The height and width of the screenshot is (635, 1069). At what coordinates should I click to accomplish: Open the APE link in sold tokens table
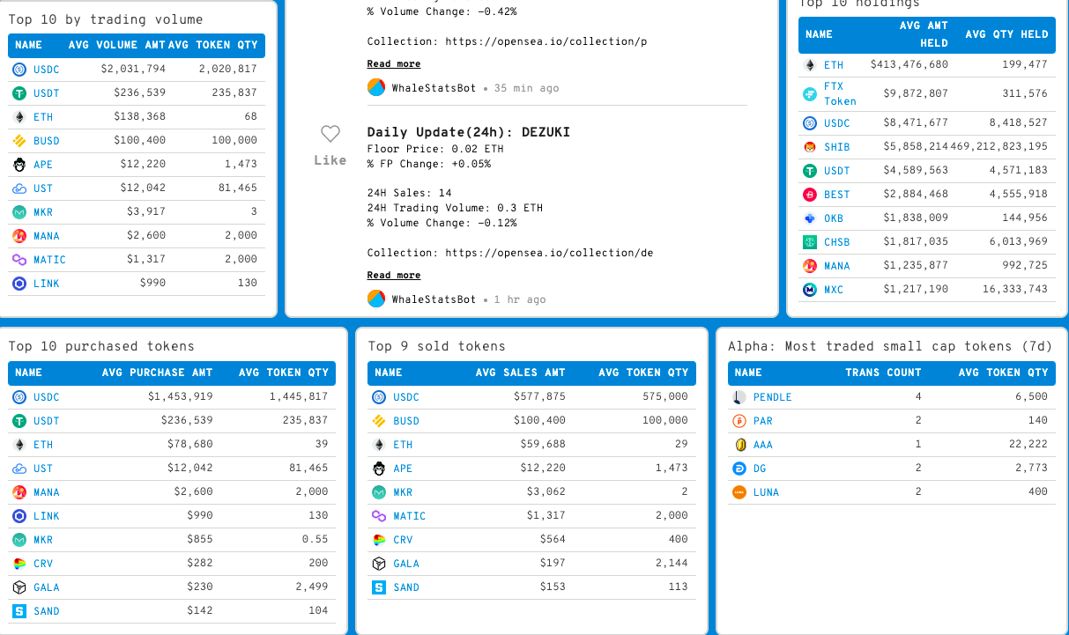(403, 469)
